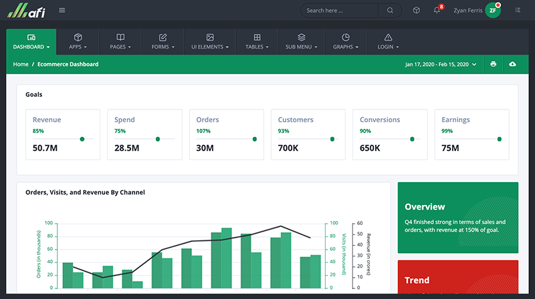Expand the UI Elements menu
535x299 pixels.
click(x=210, y=41)
